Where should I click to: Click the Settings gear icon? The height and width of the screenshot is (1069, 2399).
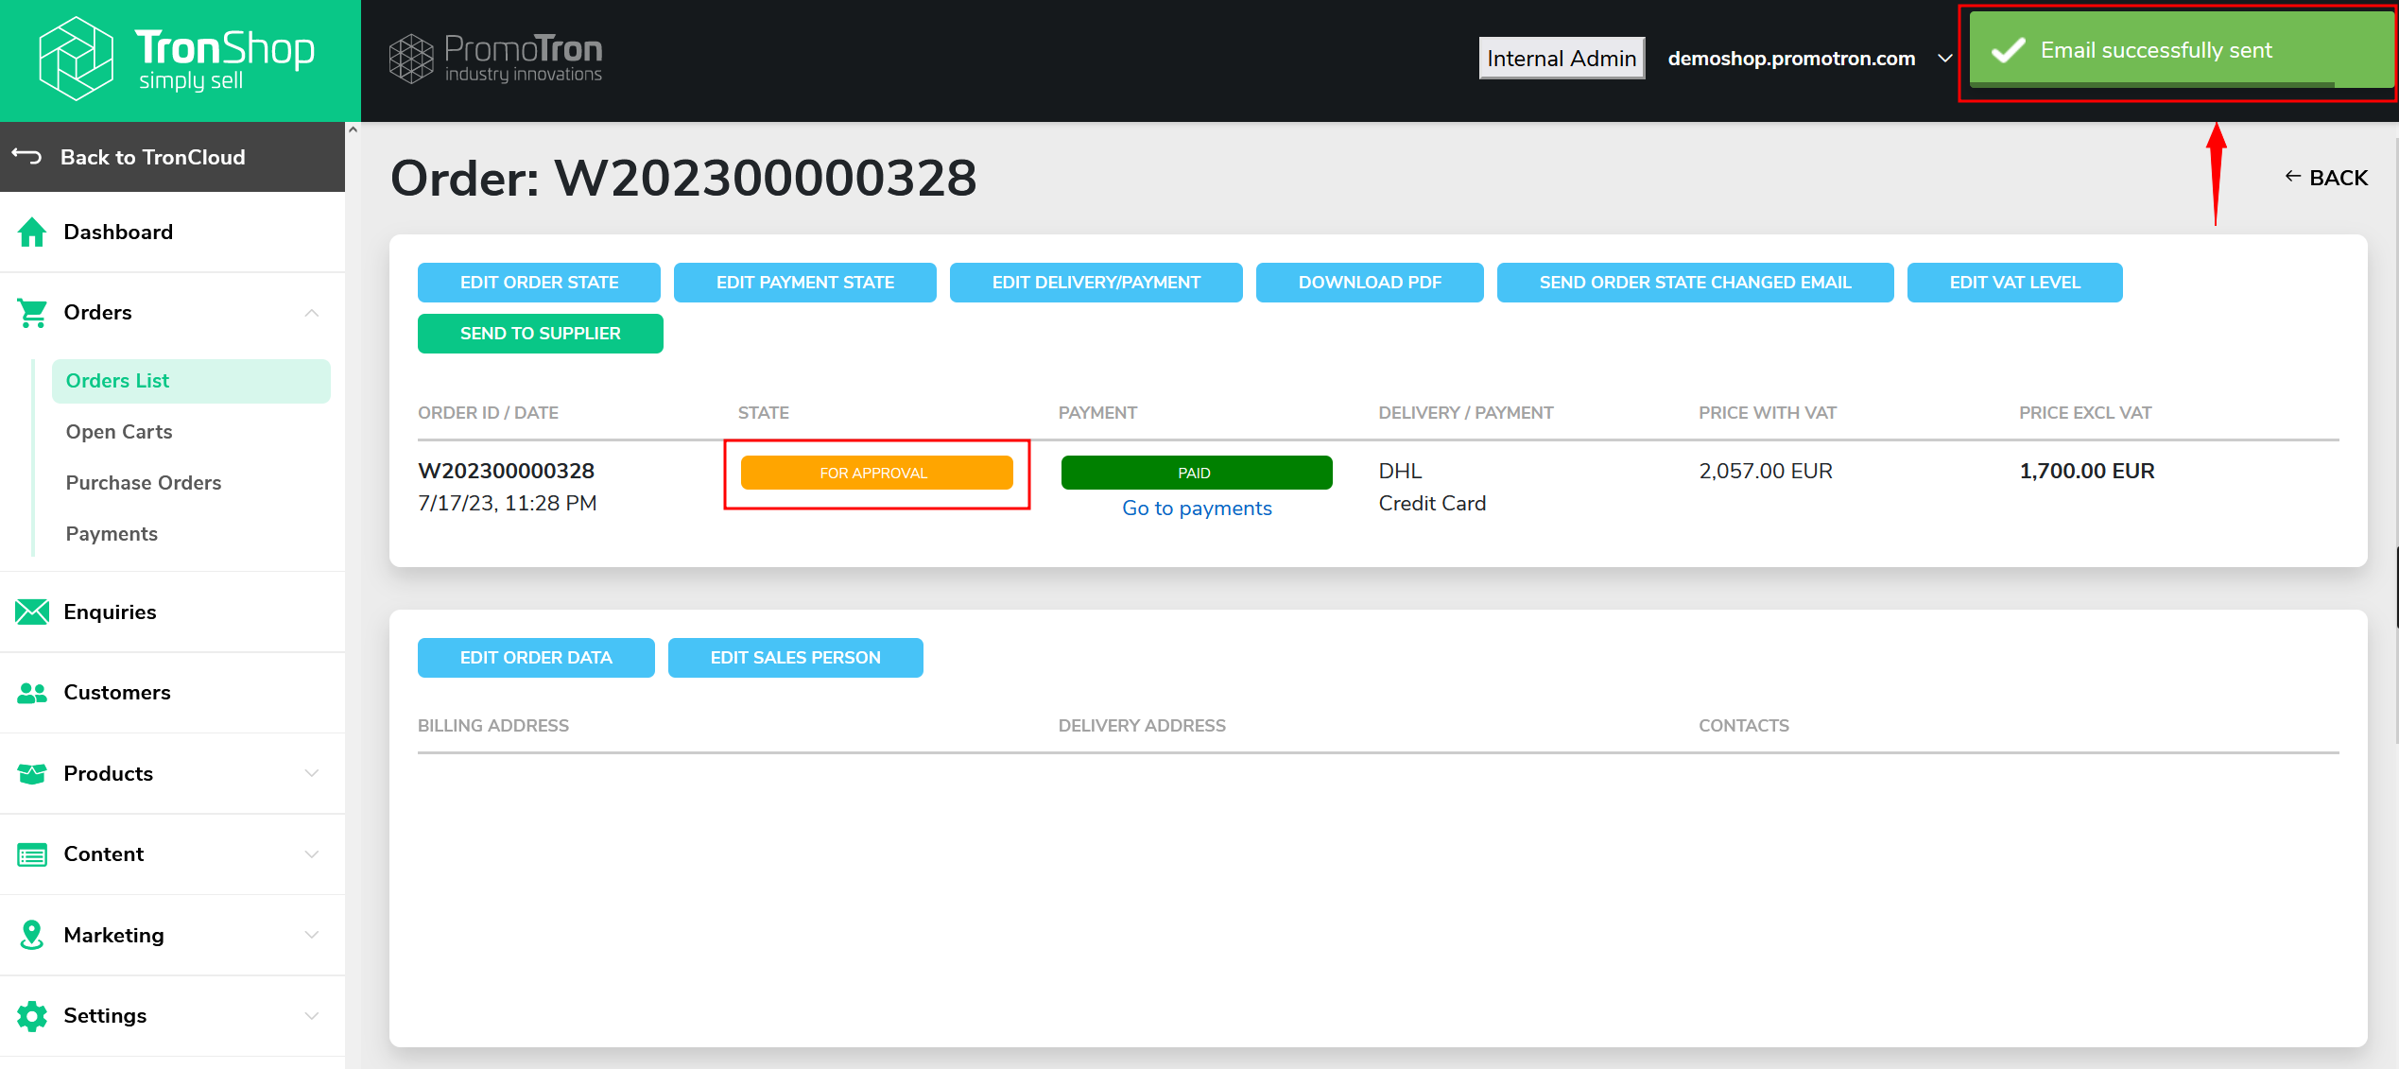32,1016
